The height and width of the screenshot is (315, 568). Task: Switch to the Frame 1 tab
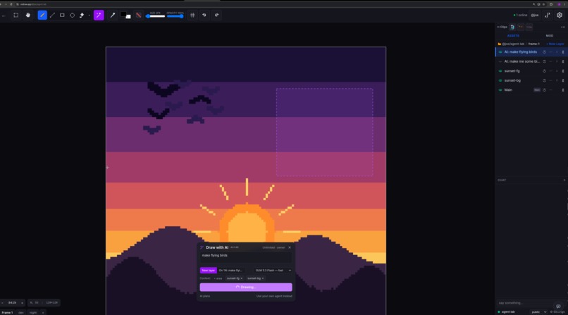[7, 312]
